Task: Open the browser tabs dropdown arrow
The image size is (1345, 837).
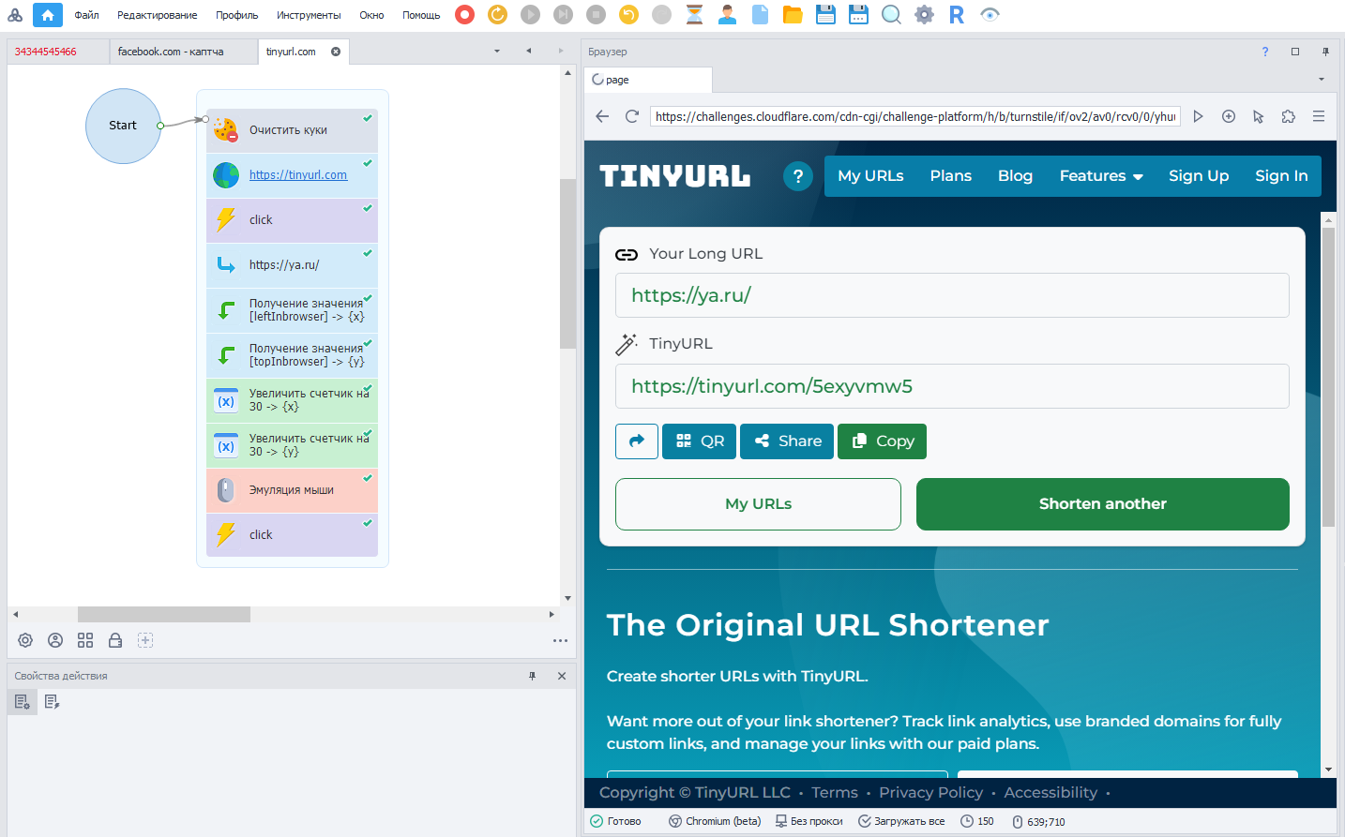Action: [1322, 80]
